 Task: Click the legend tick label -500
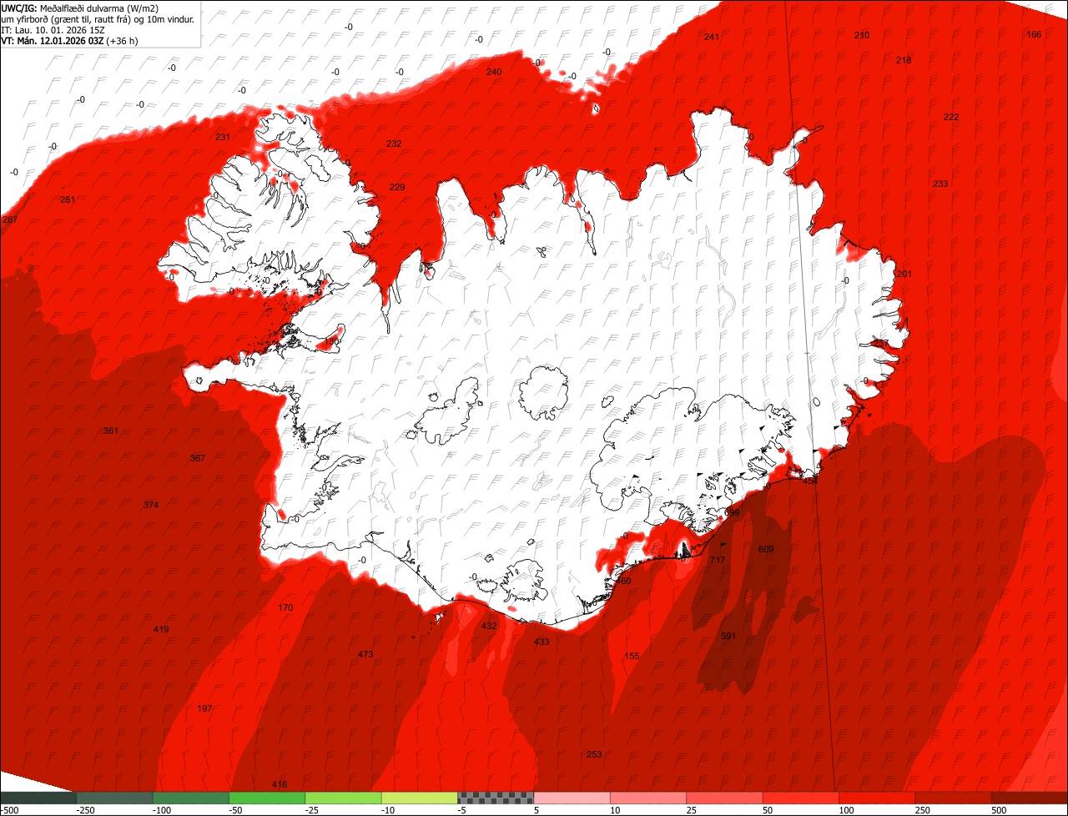tap(9, 810)
